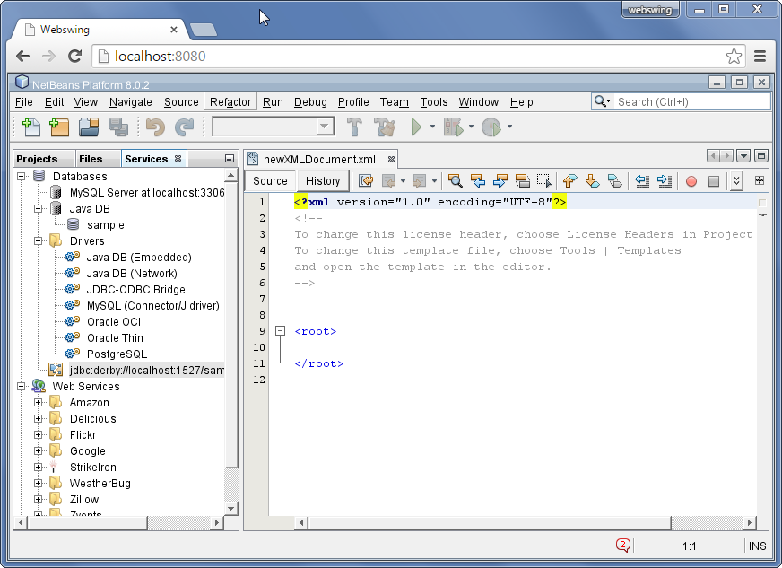
Task: Toggle INS insert mode in status bar
Action: (757, 546)
